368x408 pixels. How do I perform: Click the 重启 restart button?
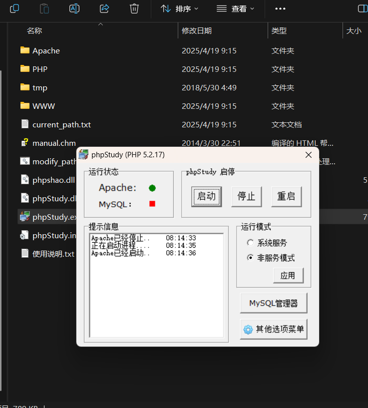286,197
